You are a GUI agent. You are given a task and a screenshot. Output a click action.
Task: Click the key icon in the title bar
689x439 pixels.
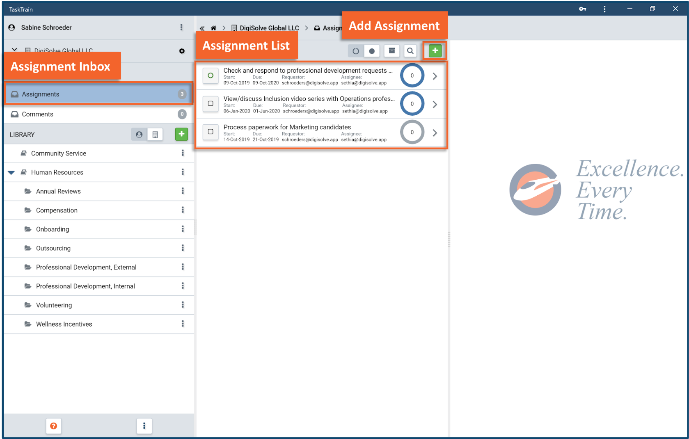582,9
